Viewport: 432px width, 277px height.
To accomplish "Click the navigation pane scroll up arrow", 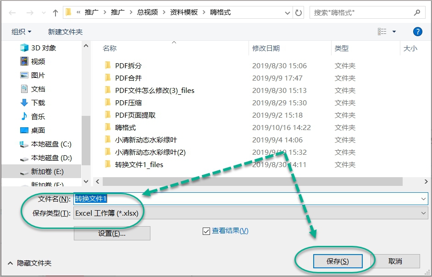I will (x=86, y=46).
